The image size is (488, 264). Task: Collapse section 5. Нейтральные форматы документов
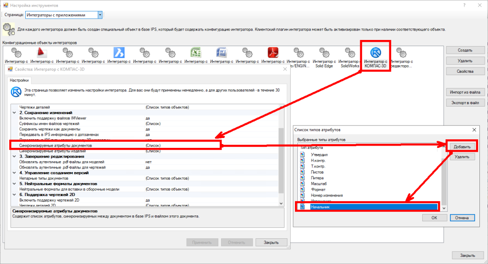(14, 184)
